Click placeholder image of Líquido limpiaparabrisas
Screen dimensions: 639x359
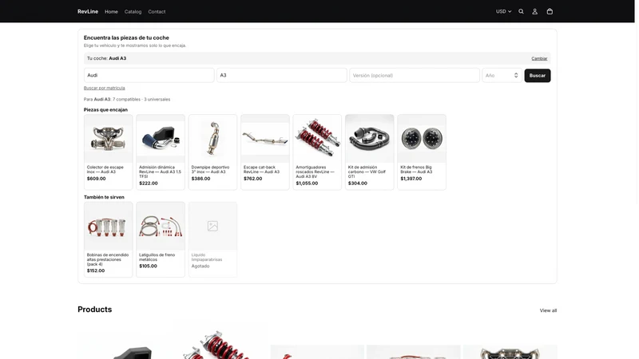[212, 226]
